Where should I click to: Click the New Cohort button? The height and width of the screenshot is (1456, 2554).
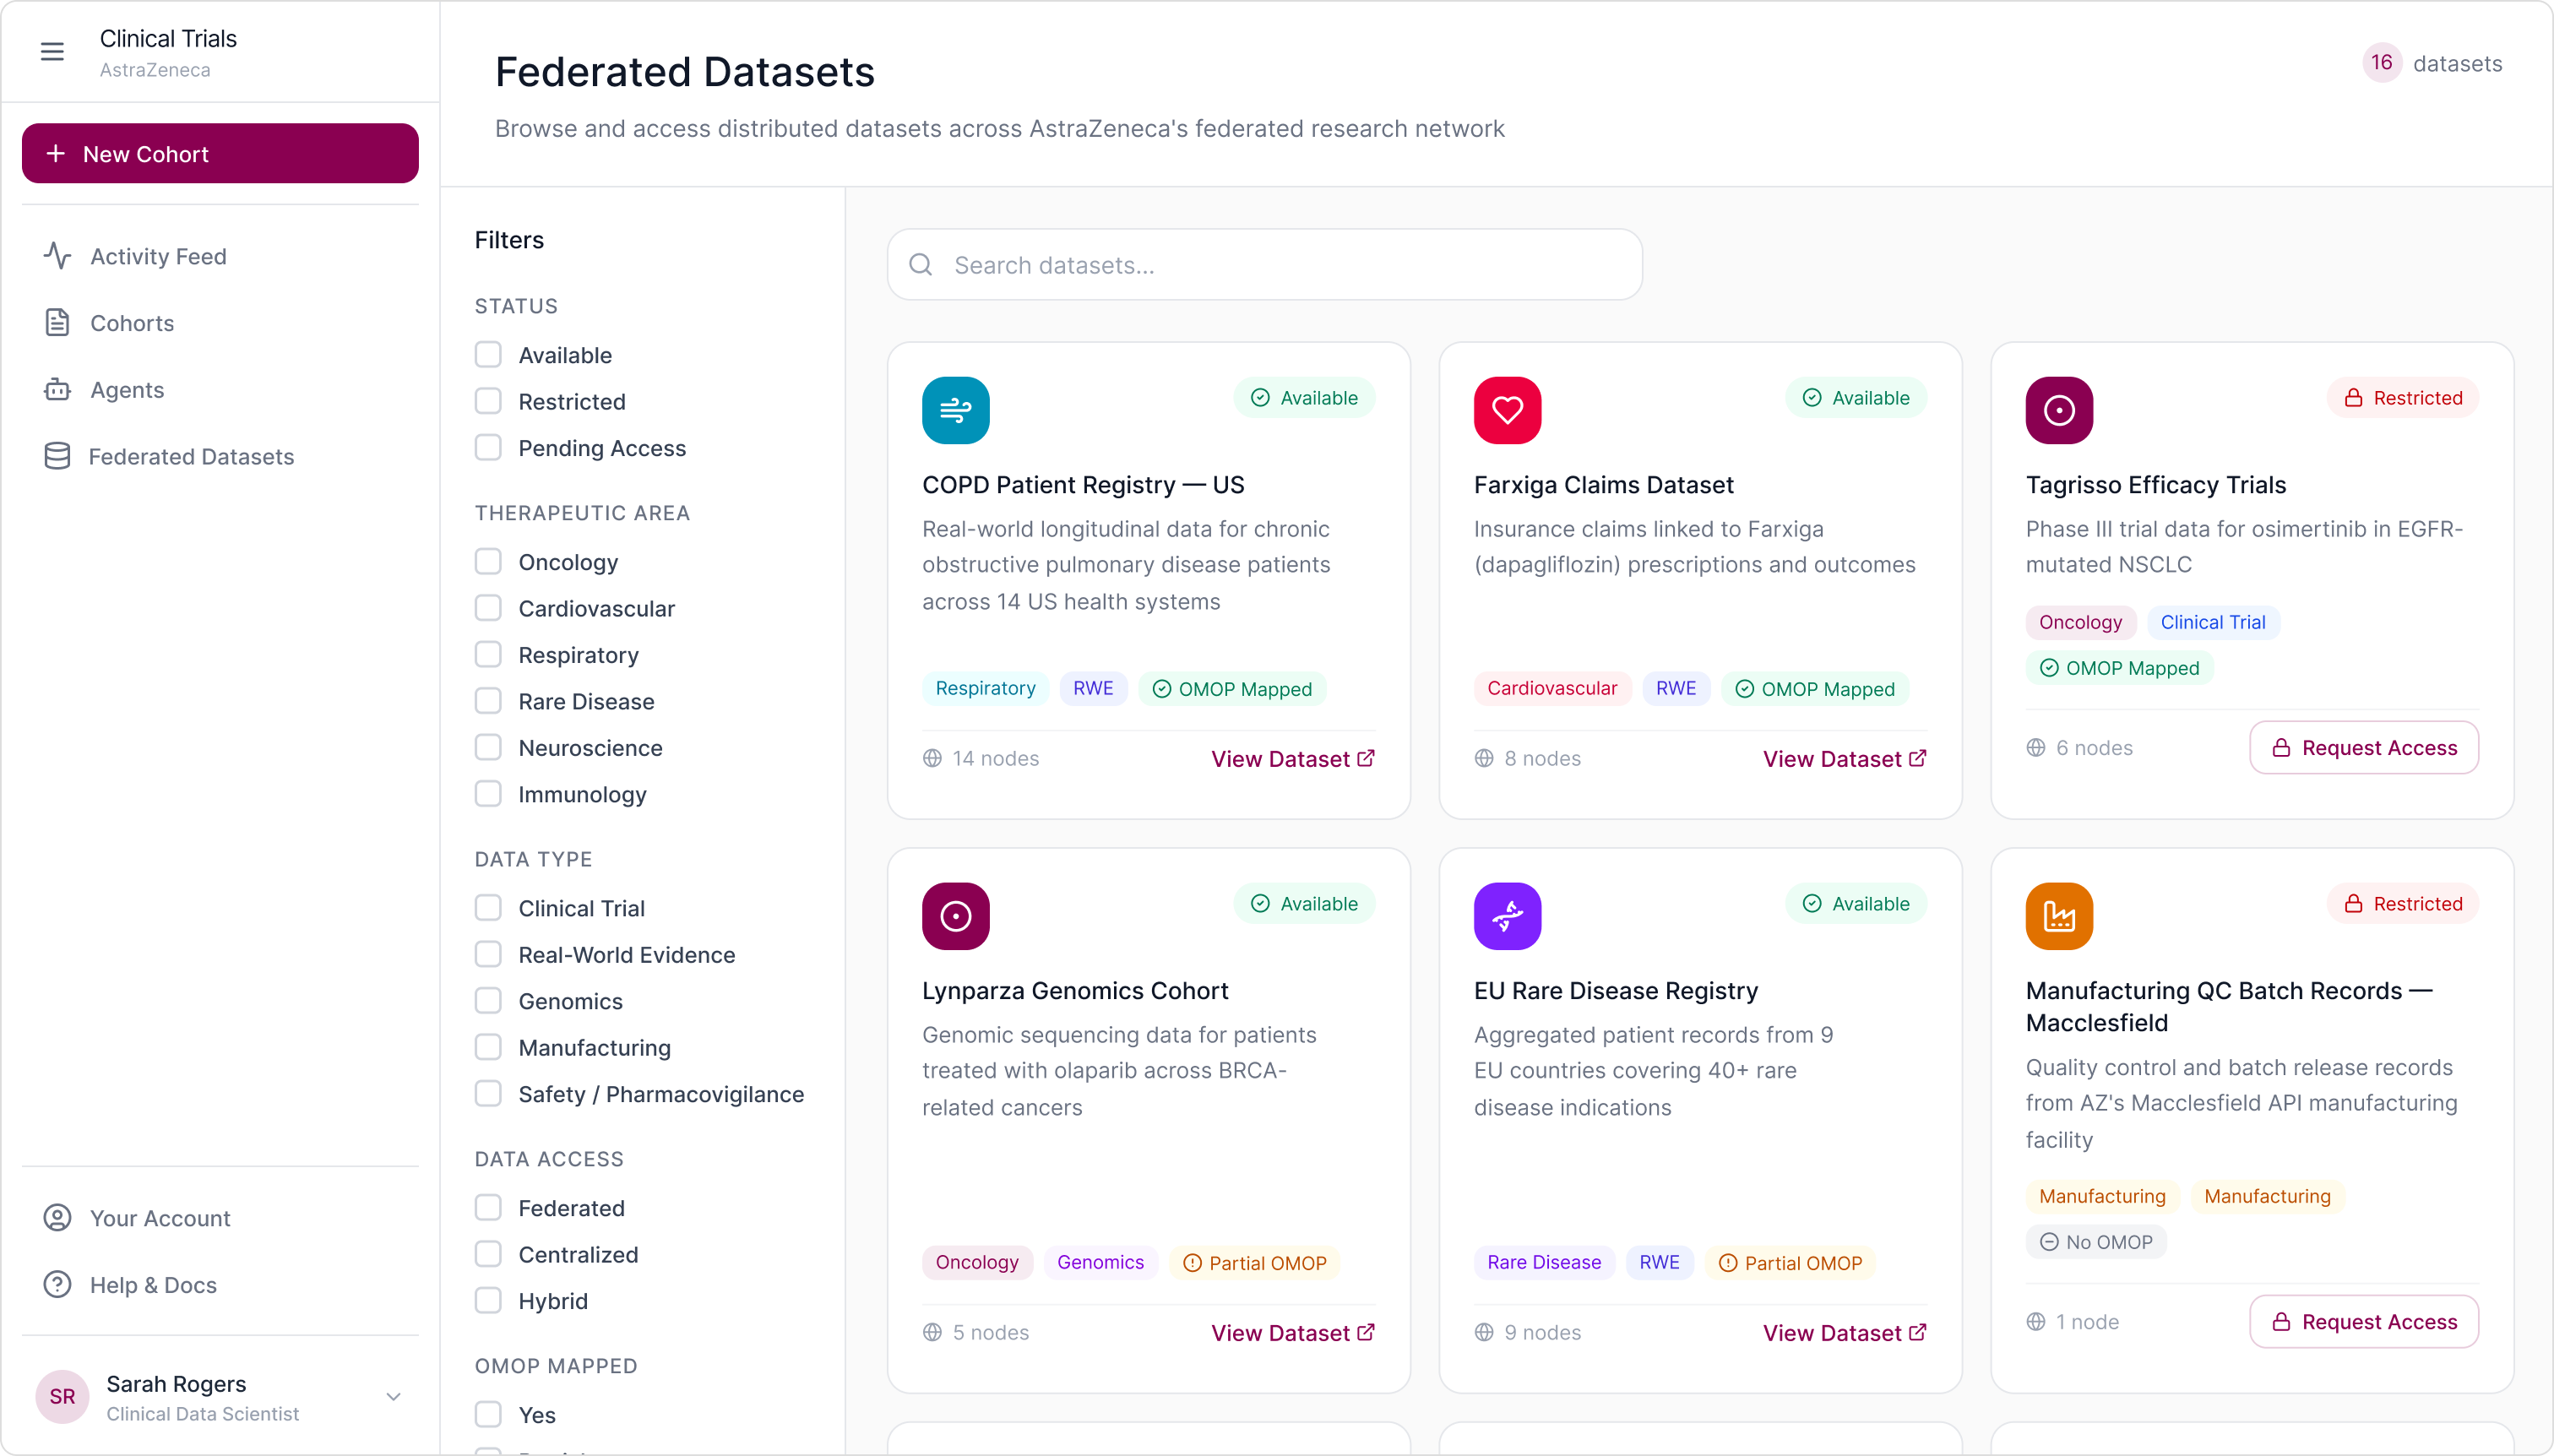click(220, 153)
